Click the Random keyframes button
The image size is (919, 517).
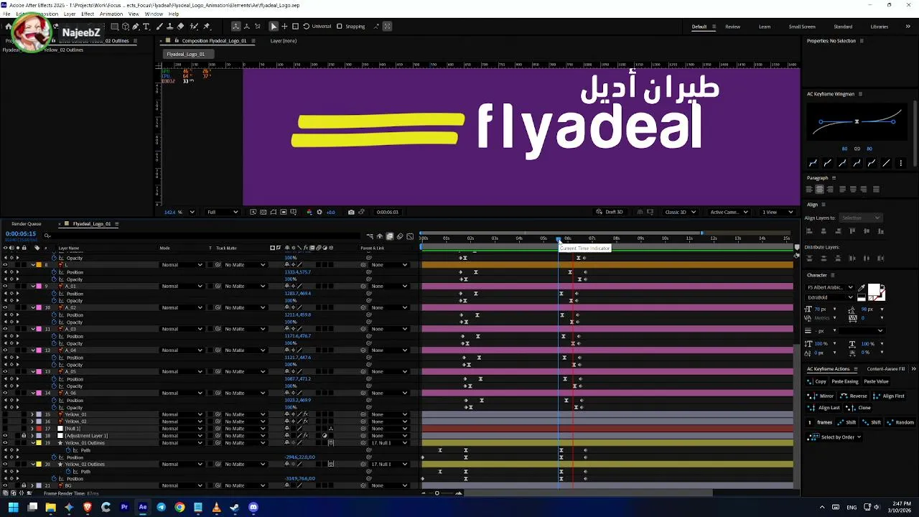(900, 423)
